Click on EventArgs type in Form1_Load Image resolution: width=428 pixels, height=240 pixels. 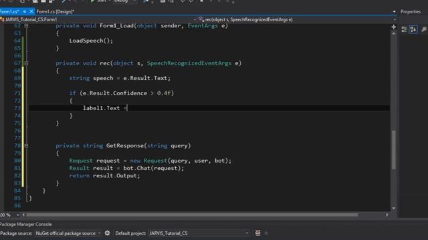pos(203,25)
